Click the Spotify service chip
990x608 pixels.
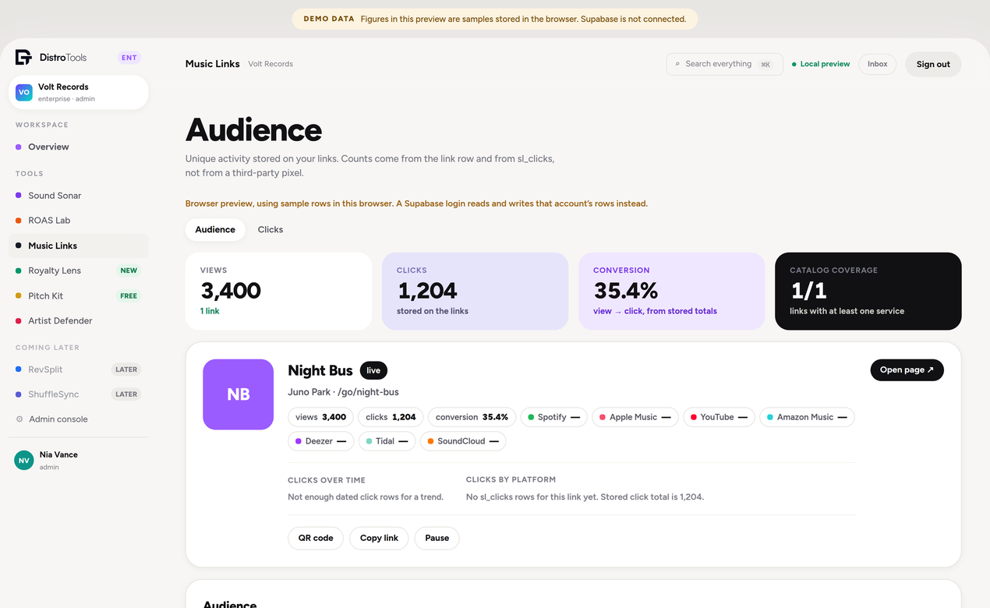(554, 417)
